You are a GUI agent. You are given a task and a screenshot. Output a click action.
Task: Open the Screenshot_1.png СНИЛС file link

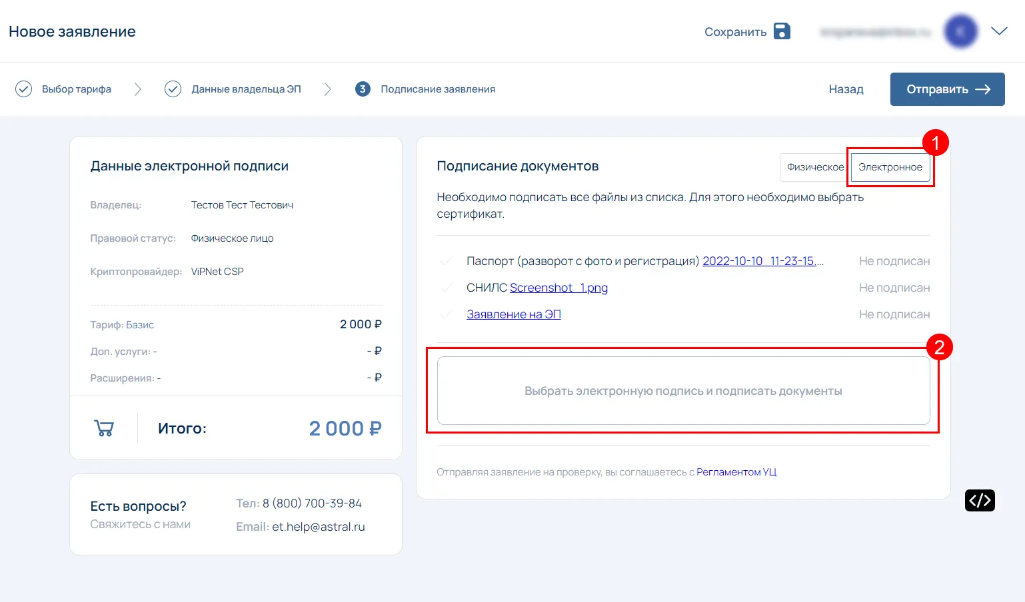click(558, 288)
